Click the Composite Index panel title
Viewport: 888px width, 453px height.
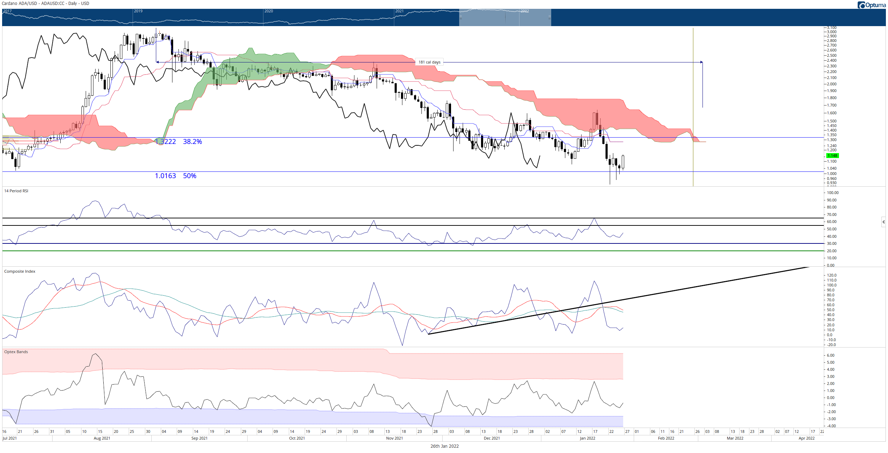[20, 271]
